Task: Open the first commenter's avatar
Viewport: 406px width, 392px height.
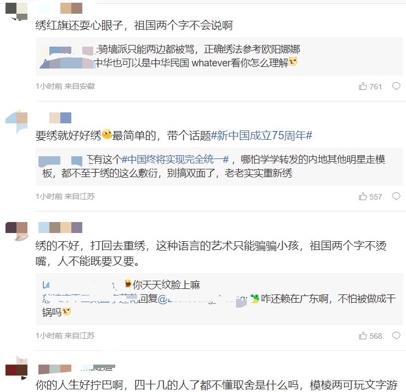Action: [x=16, y=12]
